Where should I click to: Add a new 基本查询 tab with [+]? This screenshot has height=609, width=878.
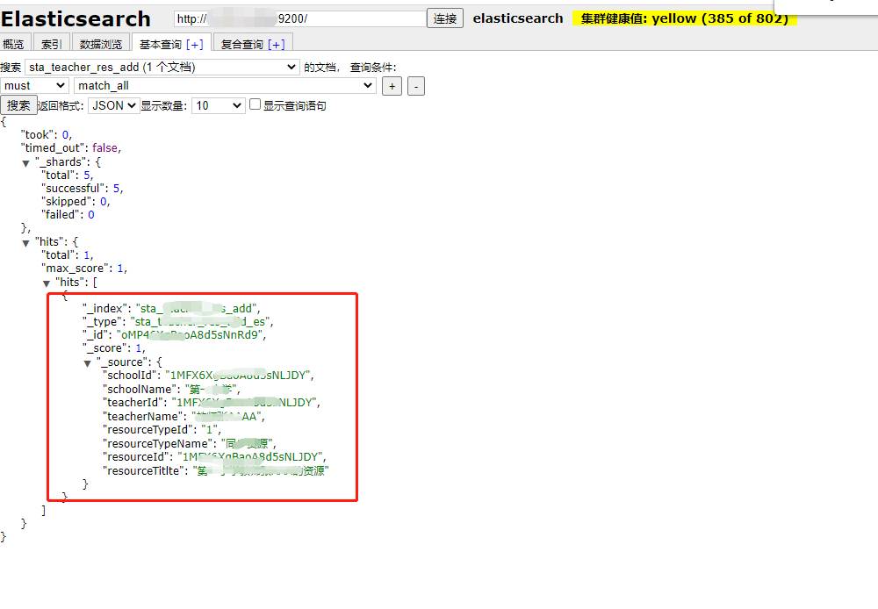coord(195,44)
